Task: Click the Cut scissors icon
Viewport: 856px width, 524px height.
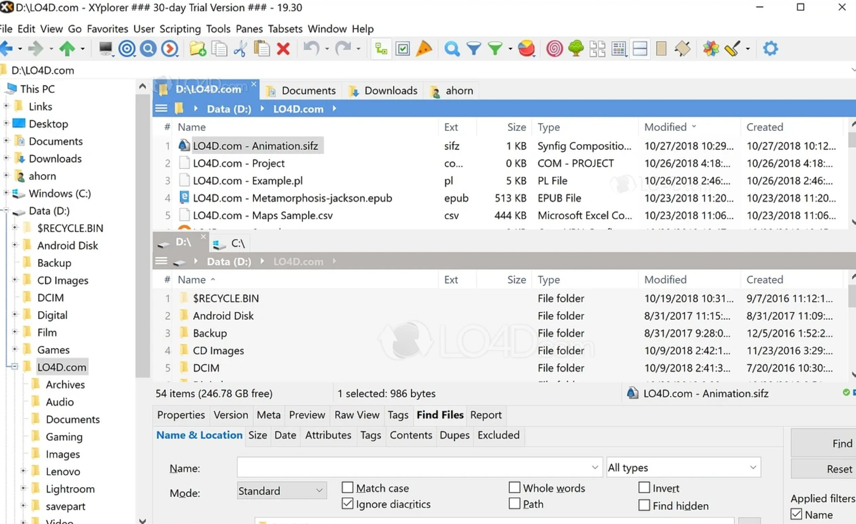Action: tap(240, 48)
